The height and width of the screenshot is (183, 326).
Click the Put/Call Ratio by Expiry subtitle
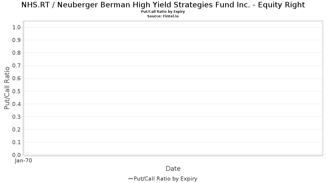point(163,12)
